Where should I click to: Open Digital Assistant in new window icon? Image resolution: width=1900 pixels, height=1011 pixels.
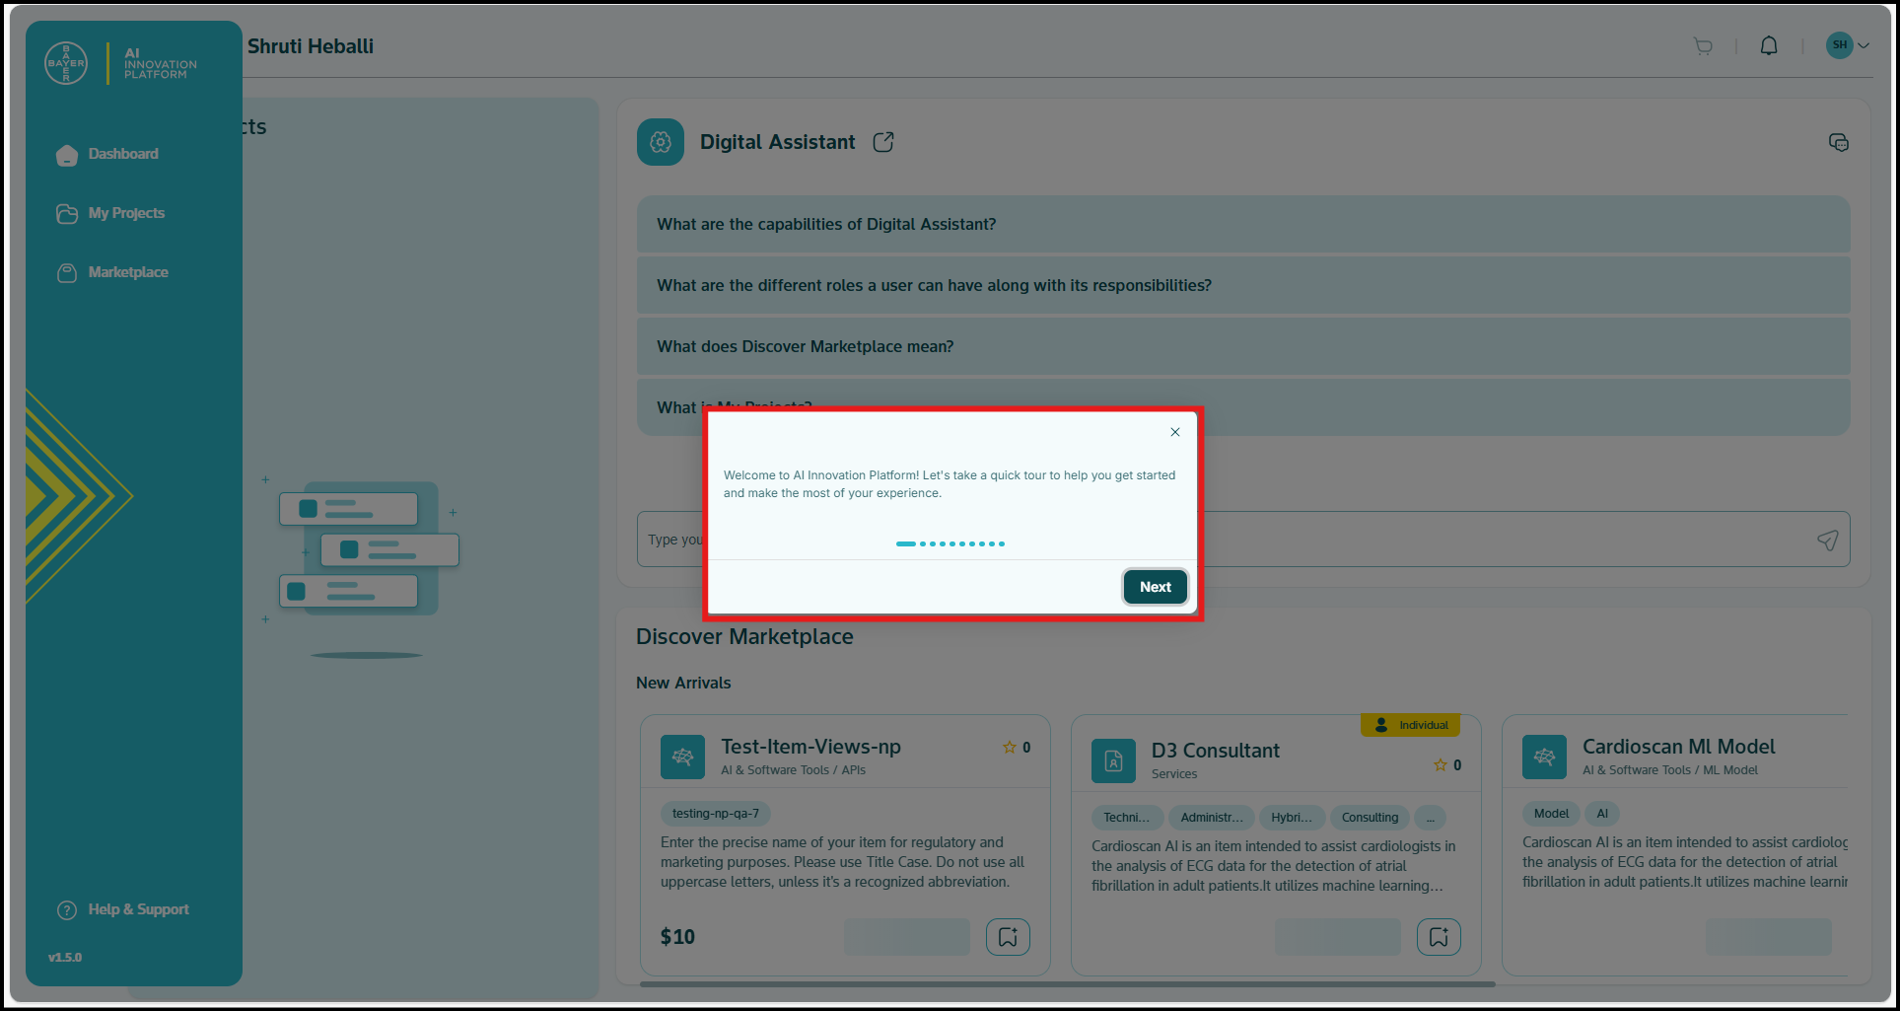tap(883, 142)
